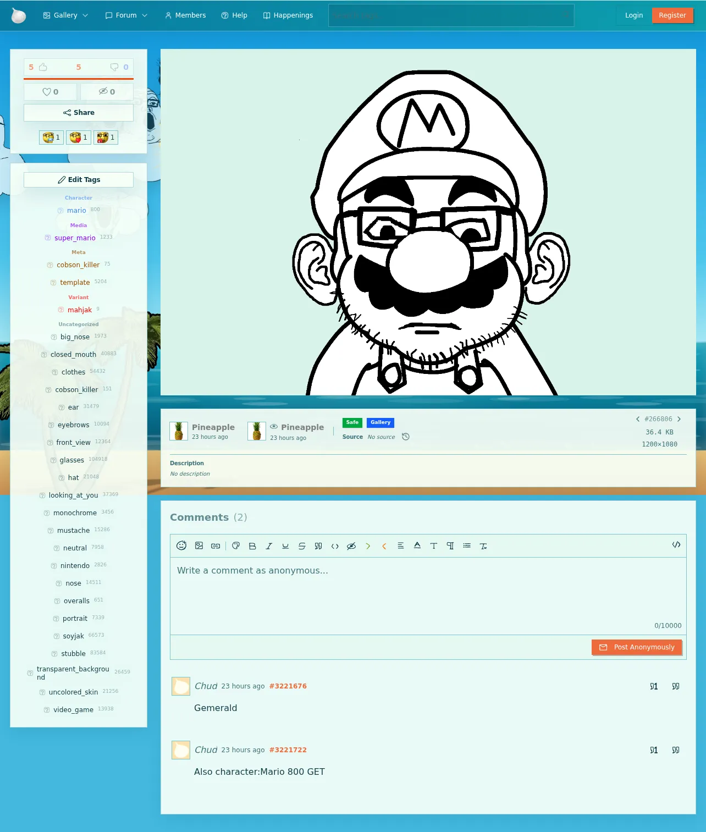Switch the editor to source code view
This screenshot has height=832, width=706.
click(x=676, y=545)
